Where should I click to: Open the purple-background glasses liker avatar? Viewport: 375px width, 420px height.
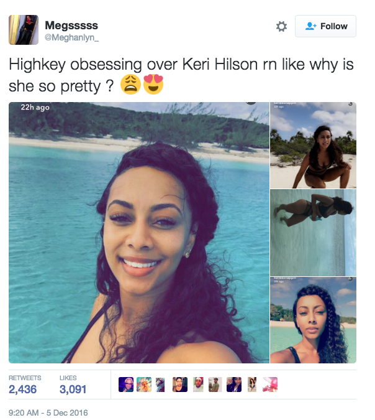126,385
